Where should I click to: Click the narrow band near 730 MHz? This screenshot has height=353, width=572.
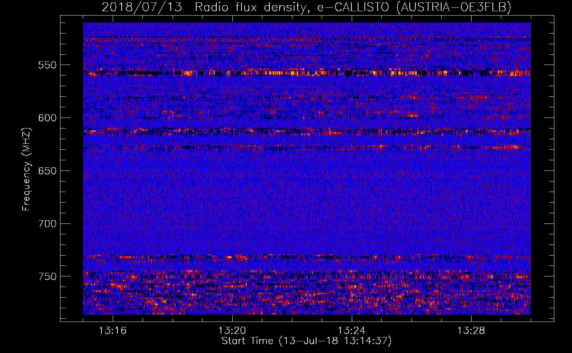[307, 257]
